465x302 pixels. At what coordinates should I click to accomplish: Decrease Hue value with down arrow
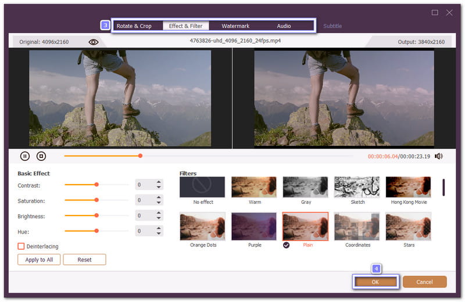coord(159,233)
